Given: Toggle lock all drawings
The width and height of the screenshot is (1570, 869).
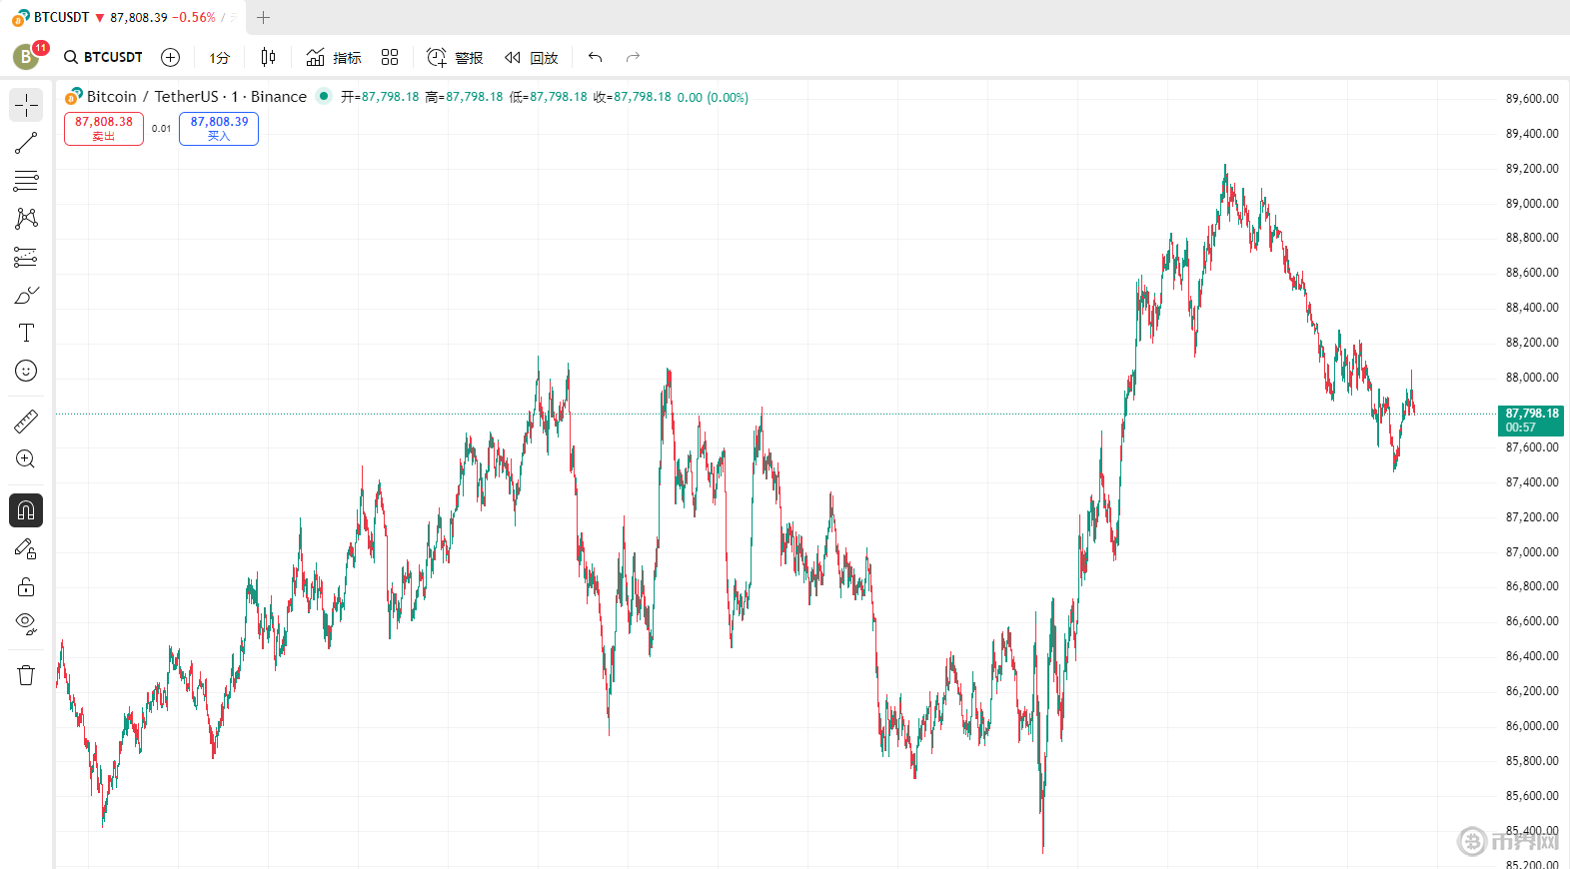Looking at the screenshot, I should point(26,586).
